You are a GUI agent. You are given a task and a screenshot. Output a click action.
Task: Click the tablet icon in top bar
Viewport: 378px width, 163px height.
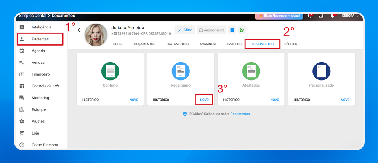coord(321,16)
